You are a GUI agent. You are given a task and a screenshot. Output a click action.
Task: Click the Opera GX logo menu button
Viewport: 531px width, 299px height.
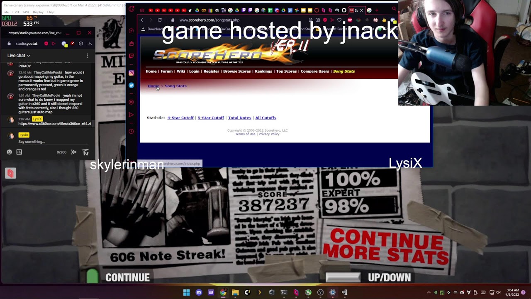[132, 9]
